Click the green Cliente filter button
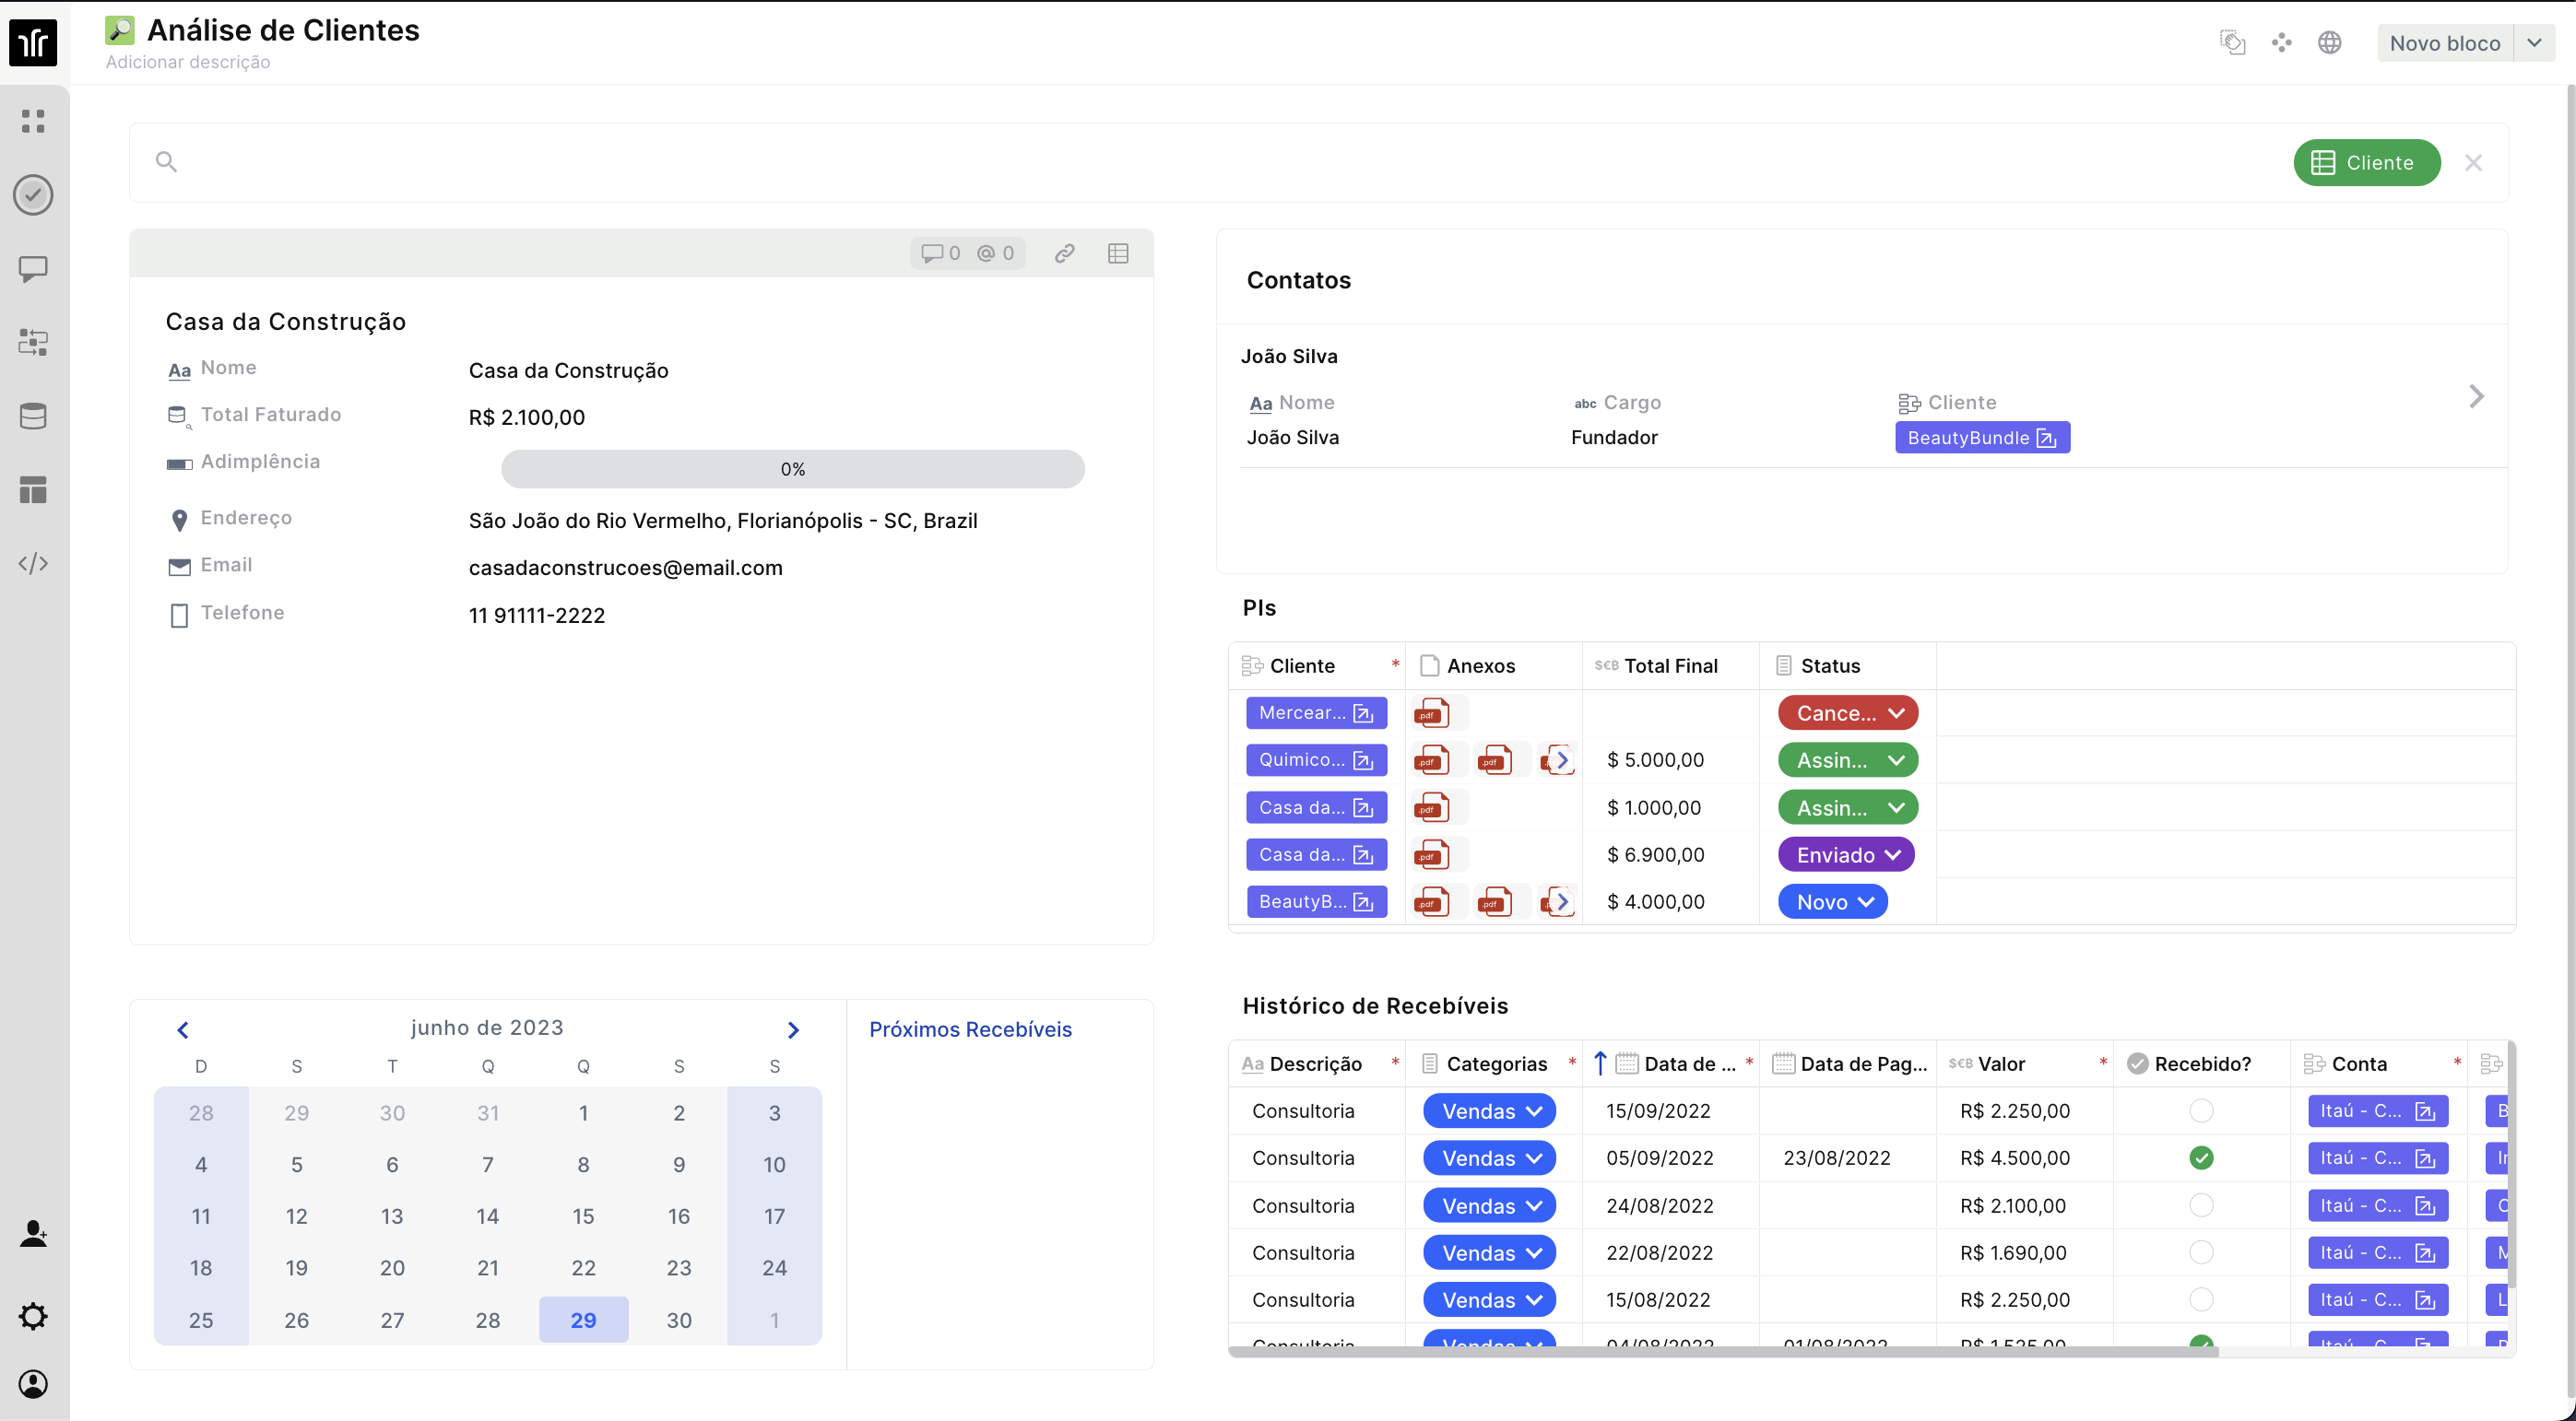The width and height of the screenshot is (2576, 1421). [2366, 163]
